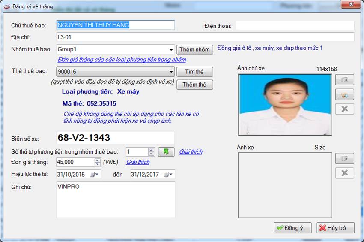Increase the vehicle order number spinner

tap(151, 150)
